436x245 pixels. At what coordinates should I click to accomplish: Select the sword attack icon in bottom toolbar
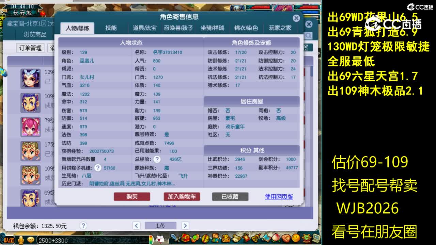(175, 239)
